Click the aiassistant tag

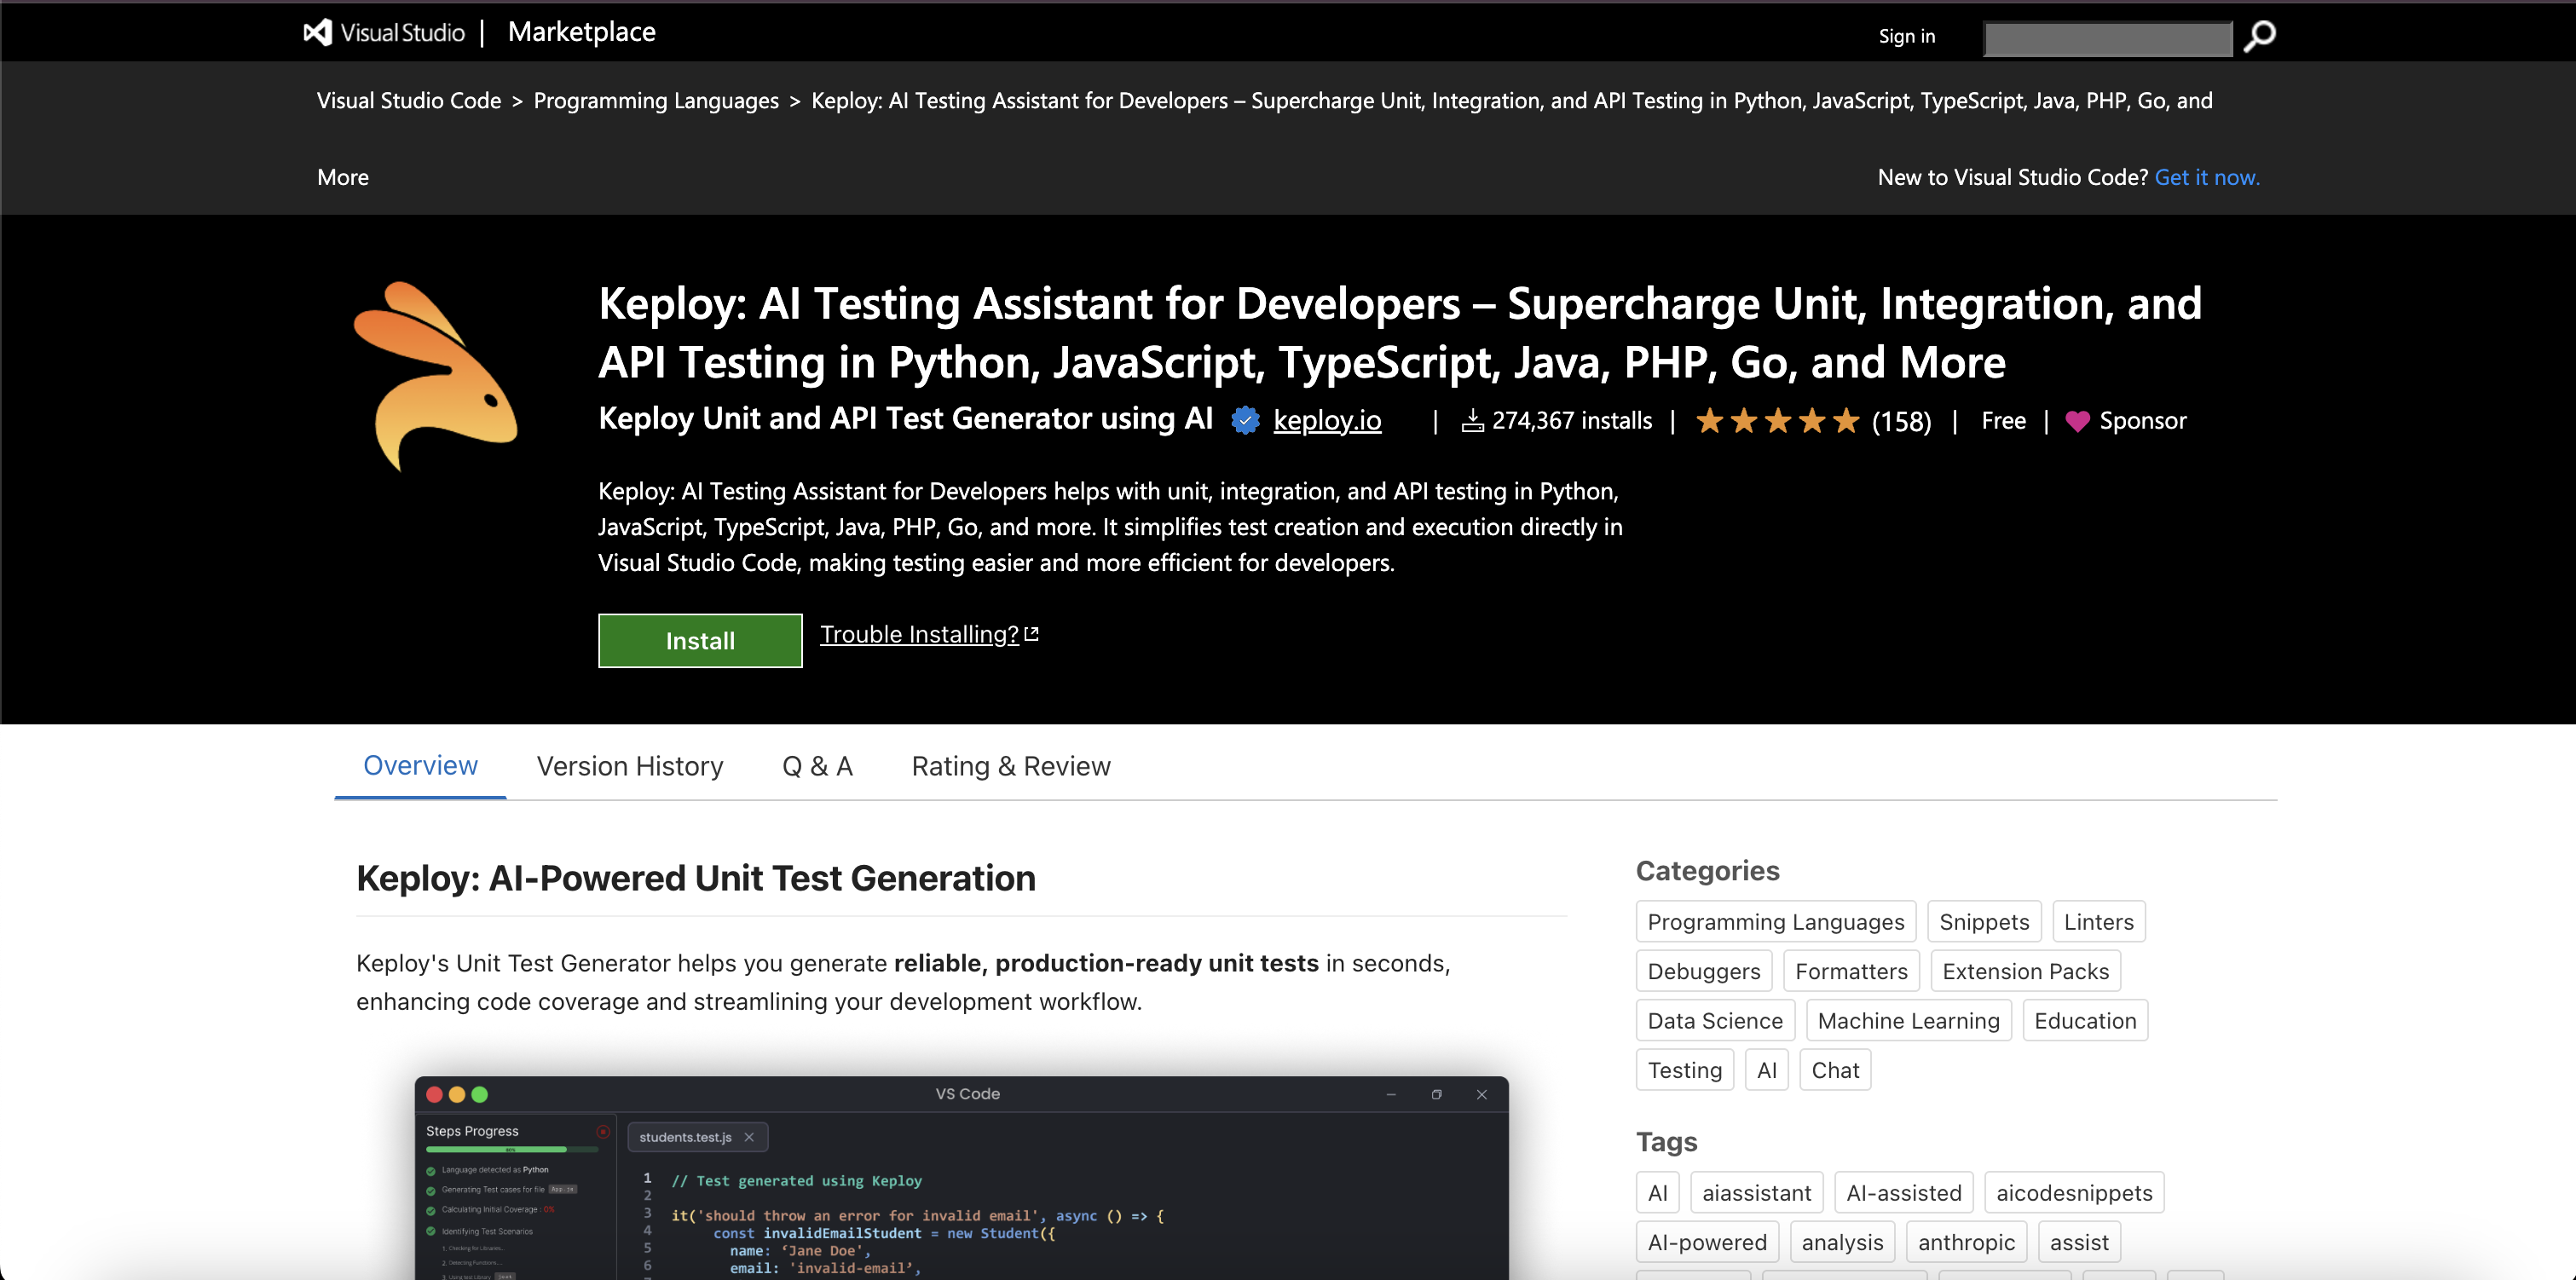[x=1756, y=1193]
